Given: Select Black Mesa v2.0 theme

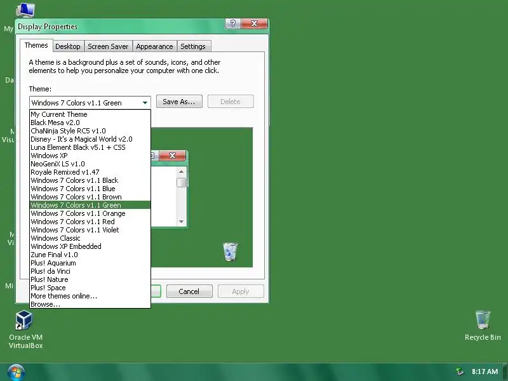Looking at the screenshot, I should [90, 123].
